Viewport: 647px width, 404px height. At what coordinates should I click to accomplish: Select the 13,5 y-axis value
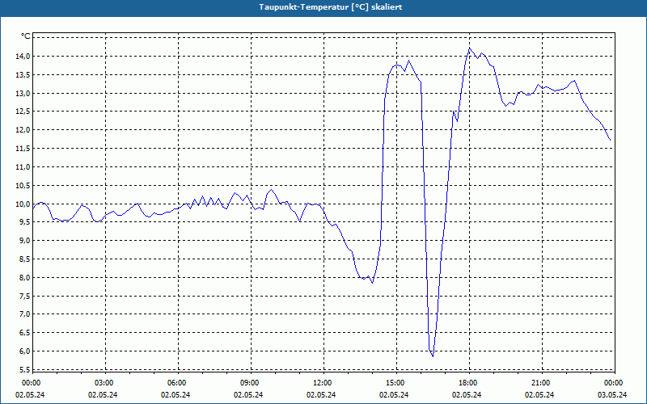[24, 74]
